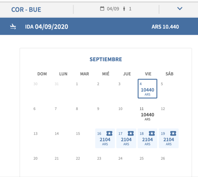Choose the 2104 ARS fare on day 16
This screenshot has height=177, width=198.
105,138
